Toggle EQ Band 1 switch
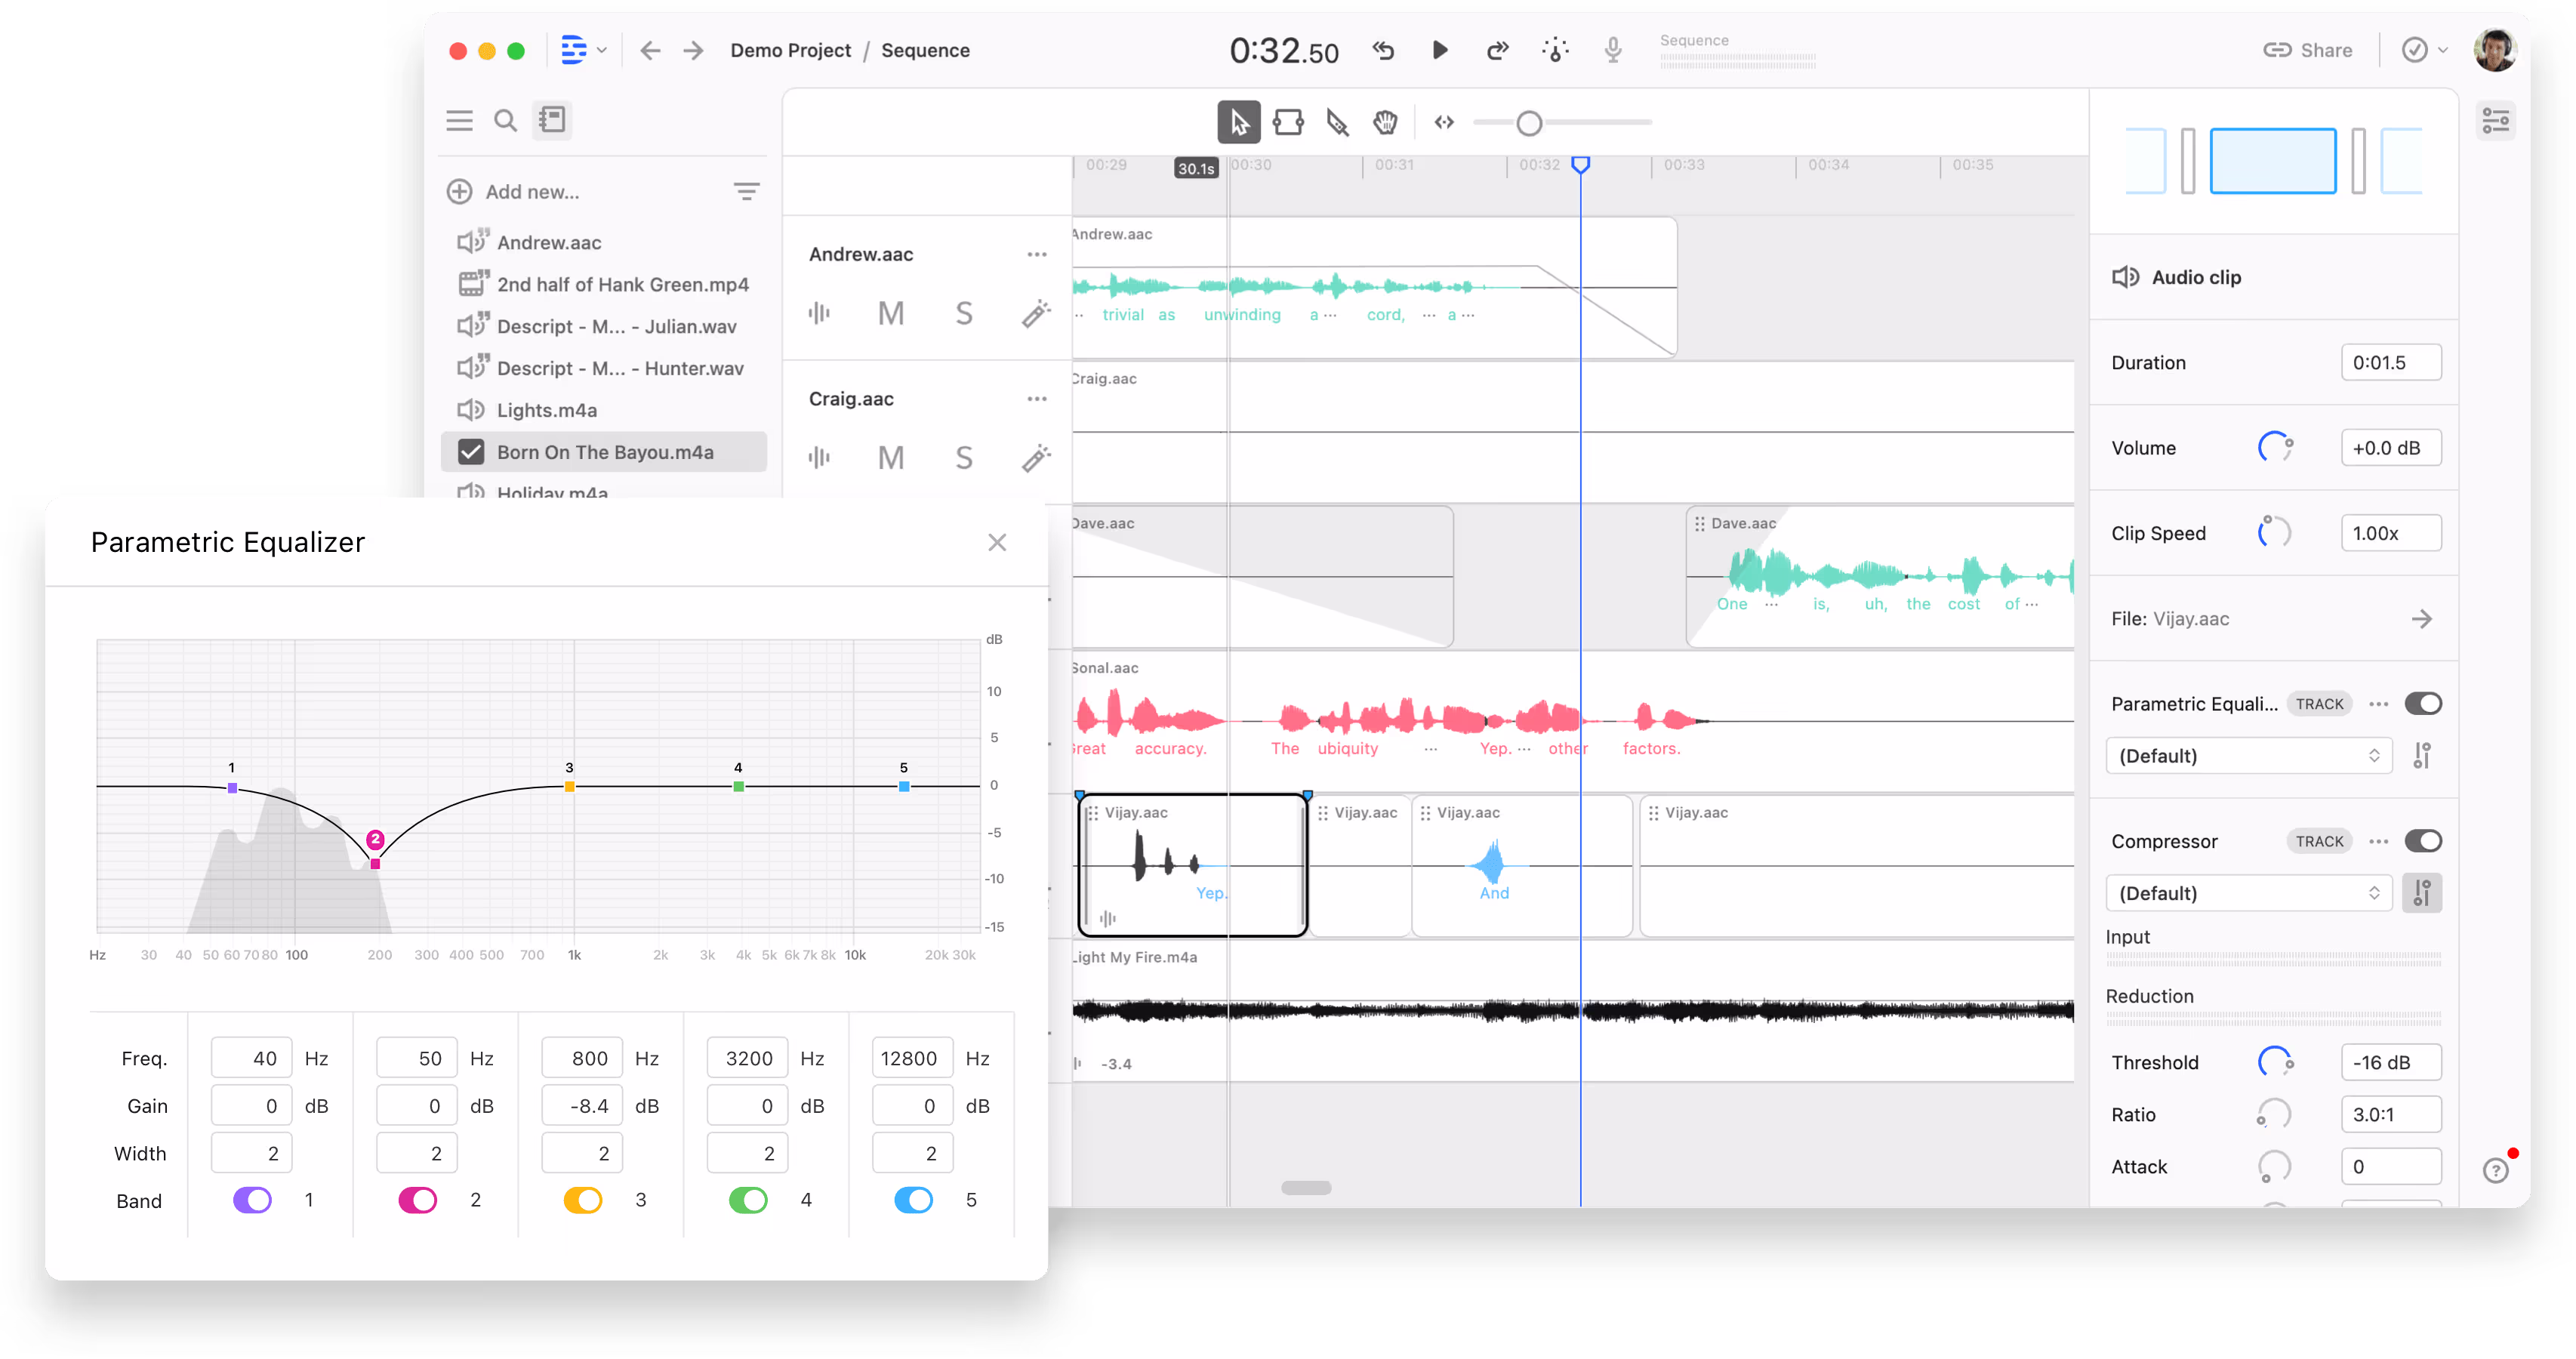 [252, 1200]
